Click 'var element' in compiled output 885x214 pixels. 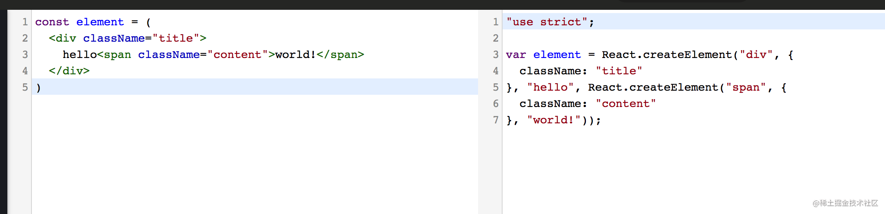543,54
